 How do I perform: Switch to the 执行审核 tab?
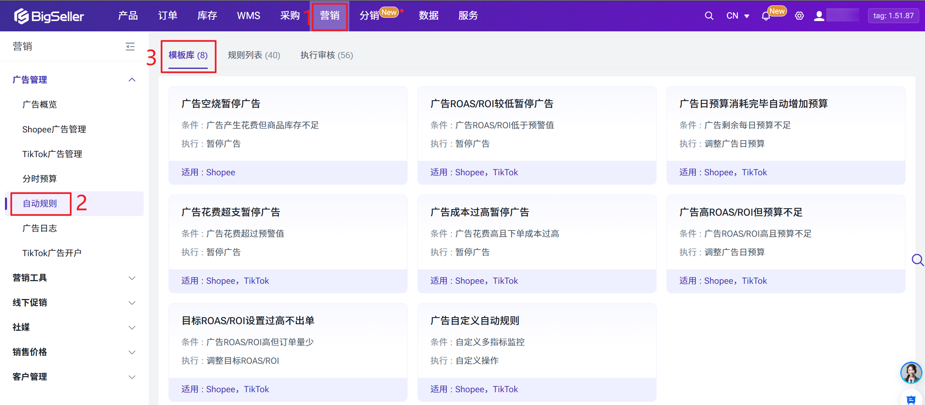326,55
